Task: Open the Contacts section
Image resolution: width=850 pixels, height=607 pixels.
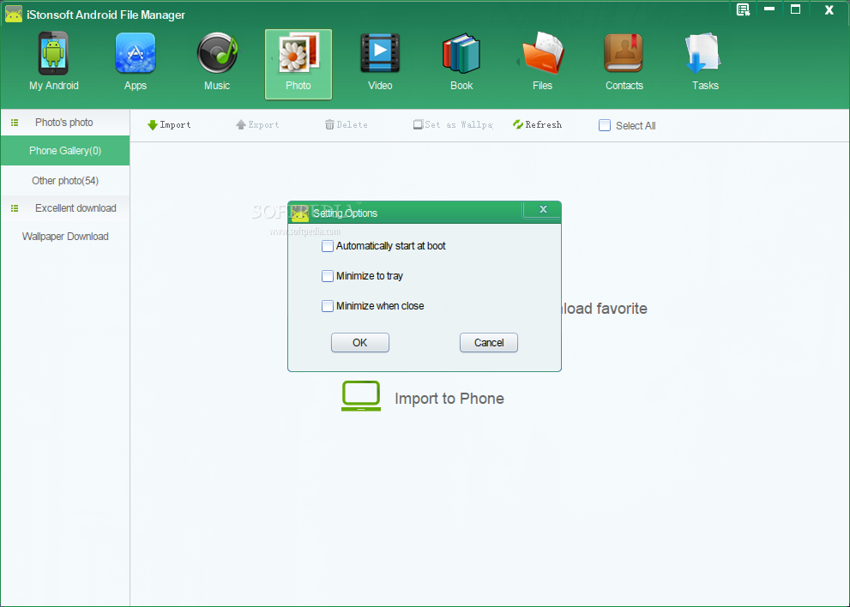Action: click(624, 62)
